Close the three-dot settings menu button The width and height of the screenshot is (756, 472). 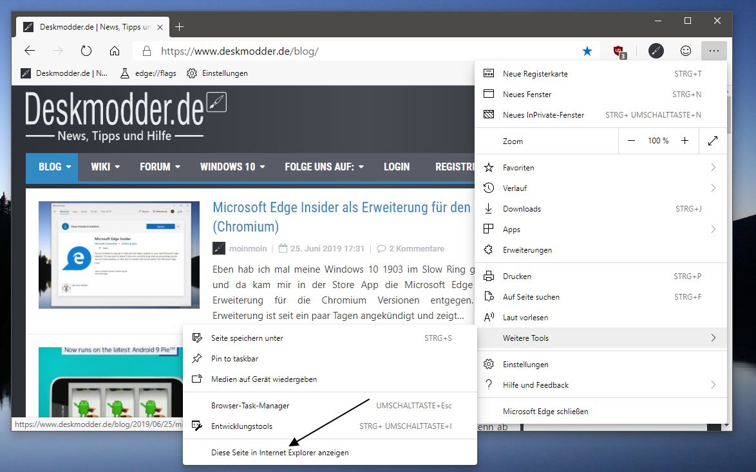pos(714,51)
